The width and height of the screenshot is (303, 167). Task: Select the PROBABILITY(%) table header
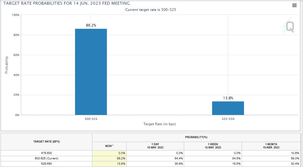pyautogui.click(x=196, y=137)
